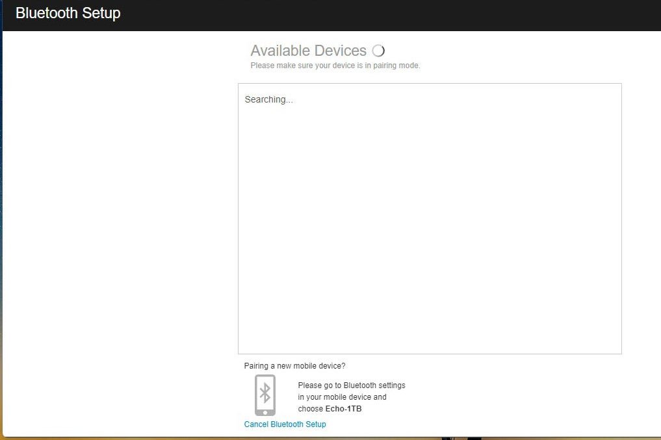Click 'Pairing a new mobile device?' text

[294, 366]
